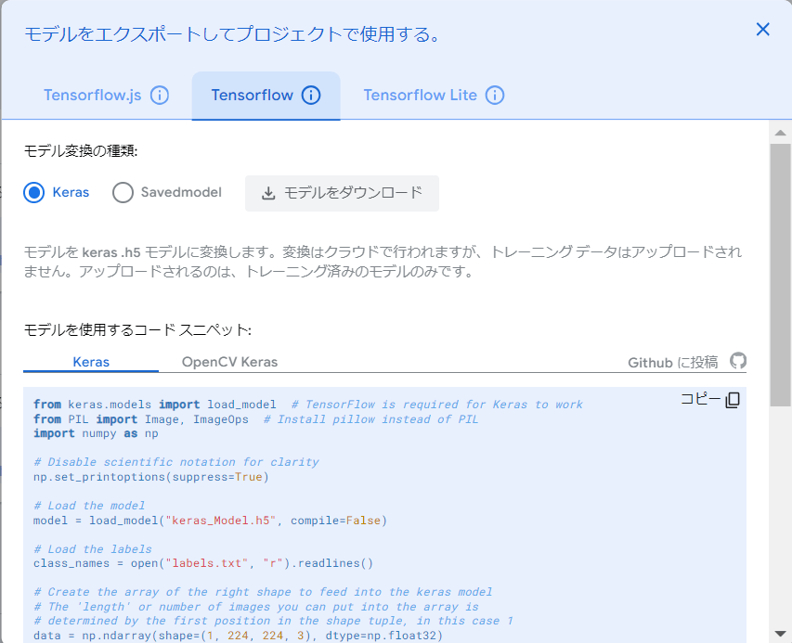Open the Keras code snippet tab
The width and height of the screenshot is (792, 643).
click(91, 362)
